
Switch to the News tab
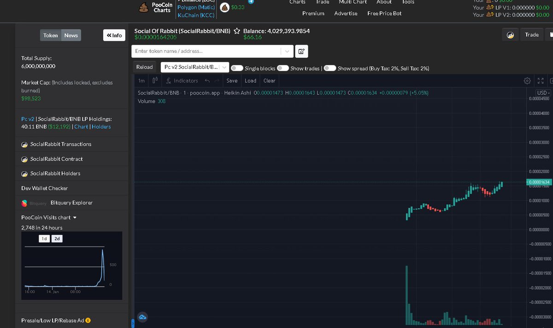point(71,35)
